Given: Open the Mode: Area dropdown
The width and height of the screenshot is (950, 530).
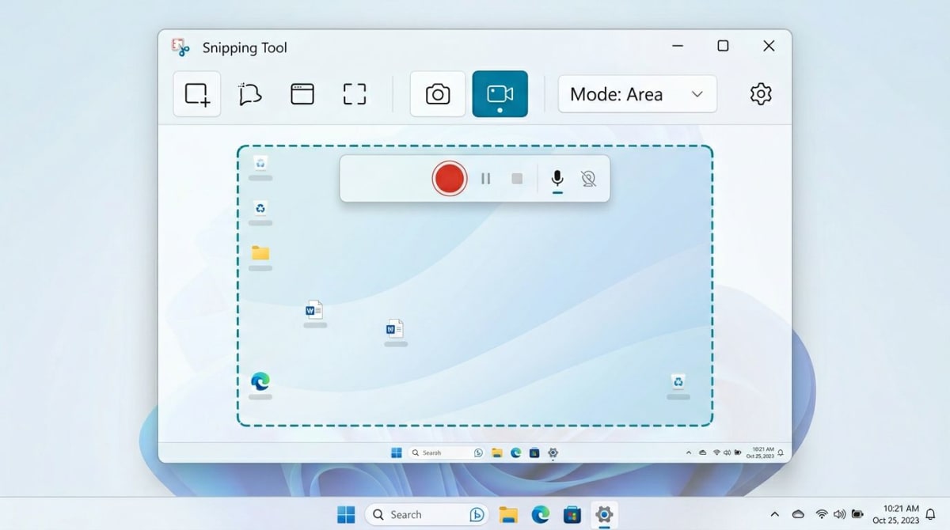Looking at the screenshot, I should click(x=636, y=93).
